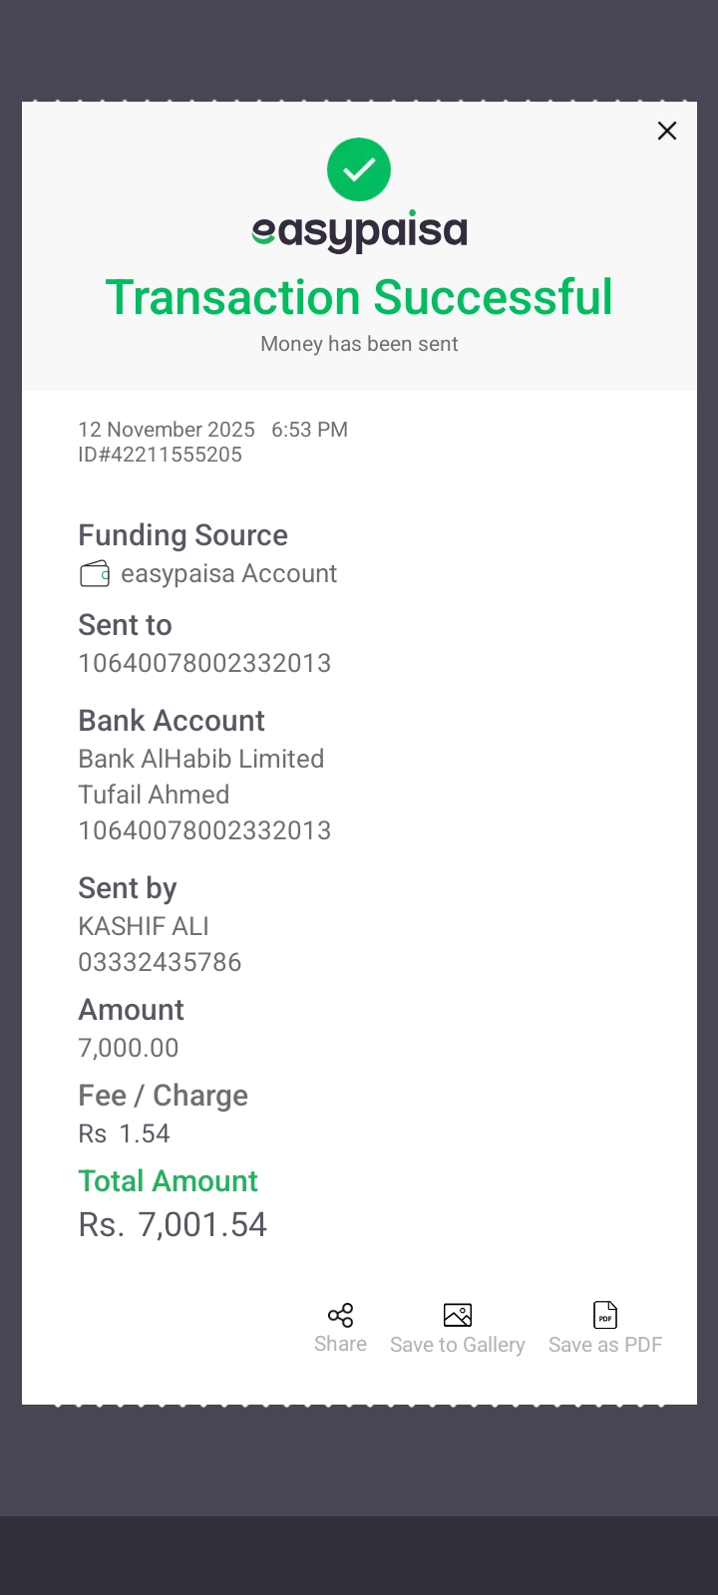Tap the sender name KASHIF ALI
718x1595 pixels.
pos(144,926)
